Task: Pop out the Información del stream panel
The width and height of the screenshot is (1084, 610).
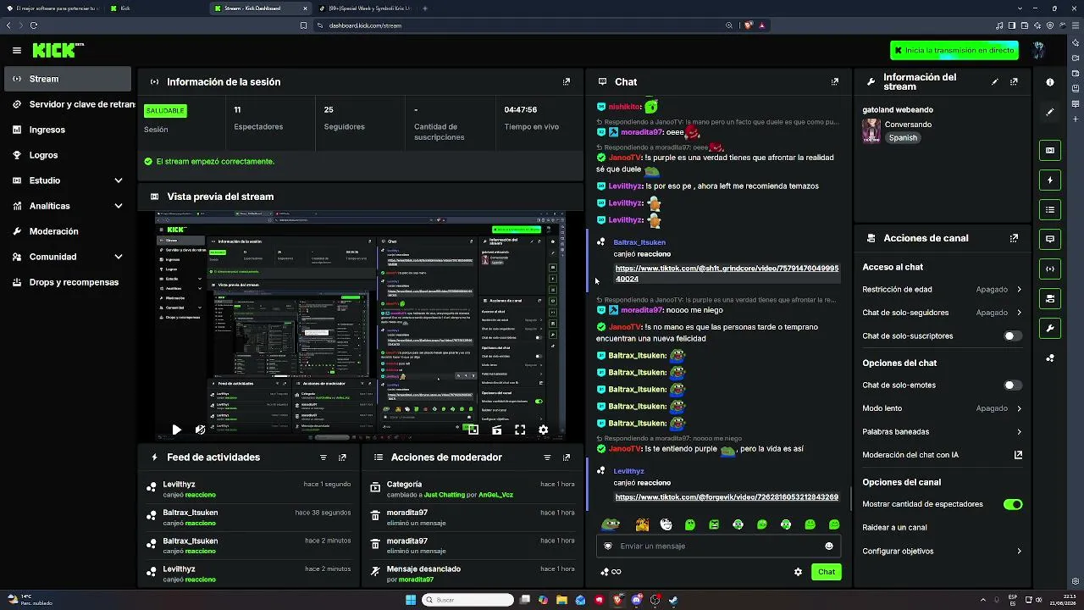Action: pyautogui.click(x=1014, y=82)
